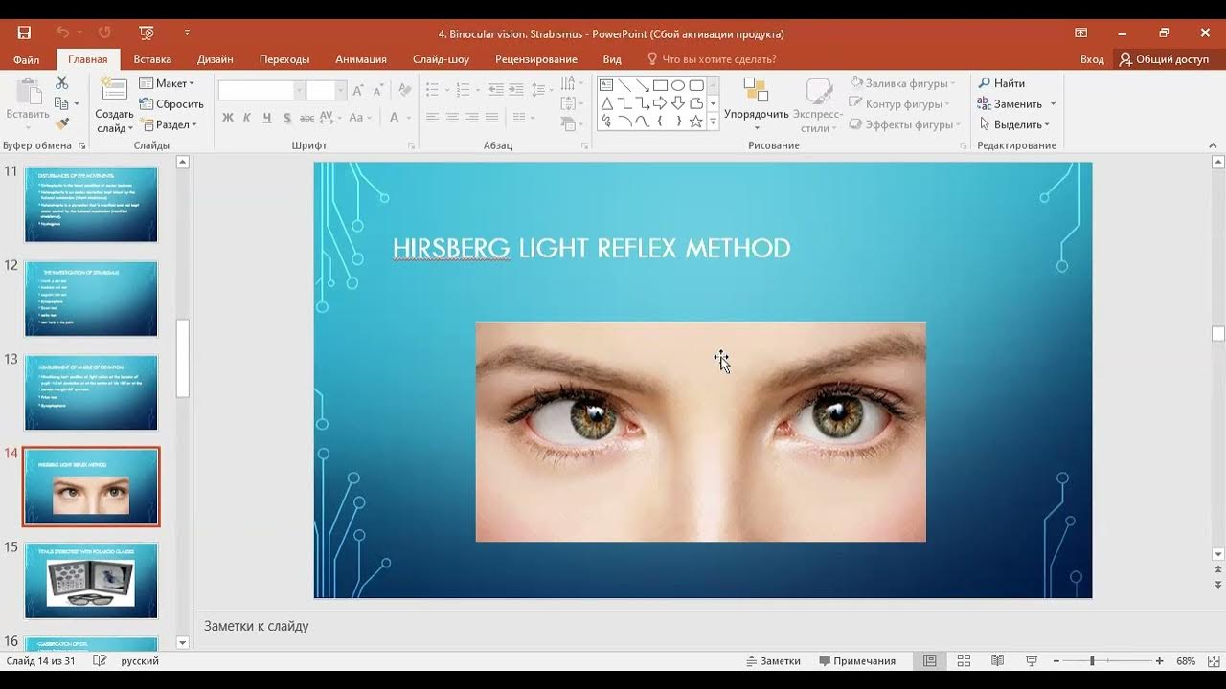
Task: Open the Заменить dropdown arrow
Action: 1053,103
